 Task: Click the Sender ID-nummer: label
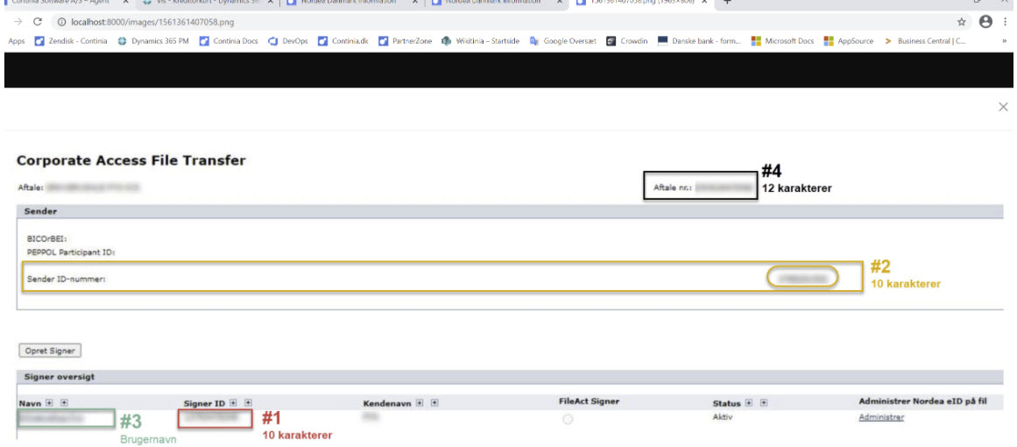[67, 279]
